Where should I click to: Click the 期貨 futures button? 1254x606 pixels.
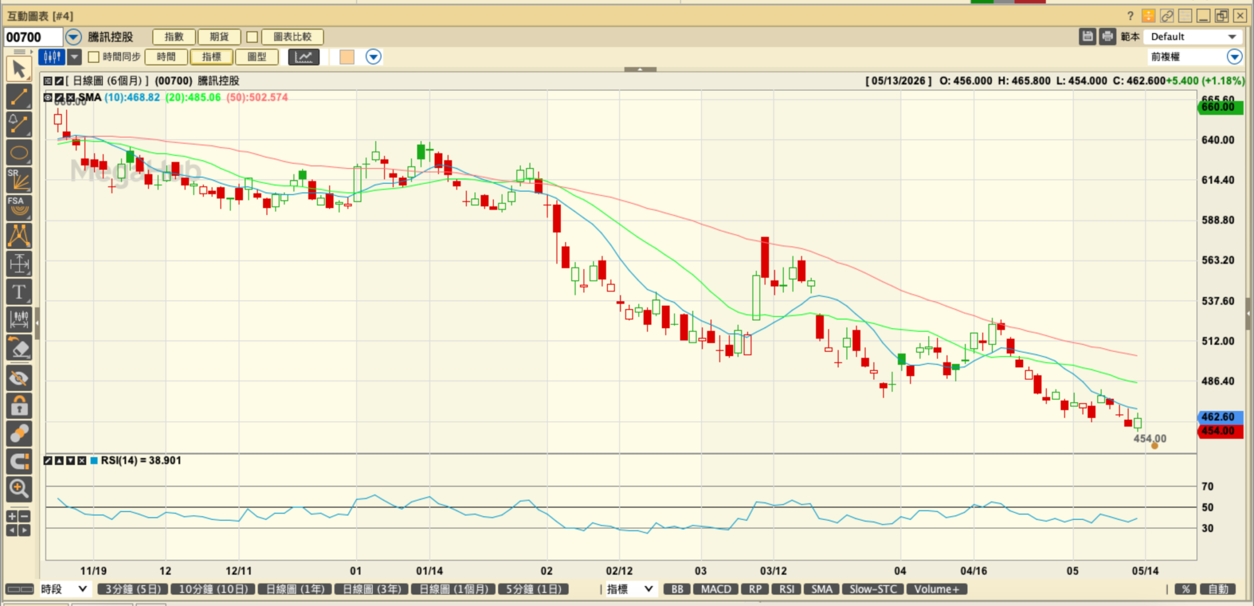pyautogui.click(x=219, y=37)
